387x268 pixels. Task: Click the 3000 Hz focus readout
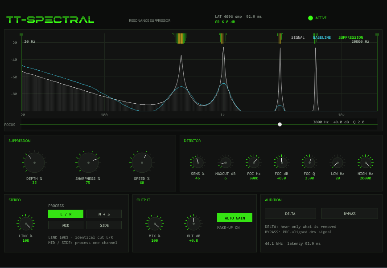tap(321, 122)
